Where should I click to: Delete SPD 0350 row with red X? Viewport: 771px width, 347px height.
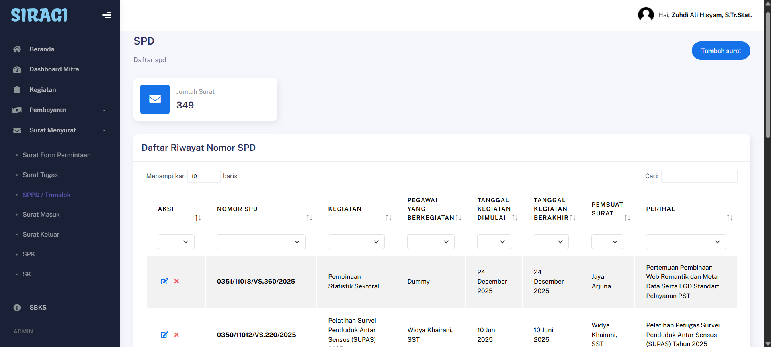(176, 335)
